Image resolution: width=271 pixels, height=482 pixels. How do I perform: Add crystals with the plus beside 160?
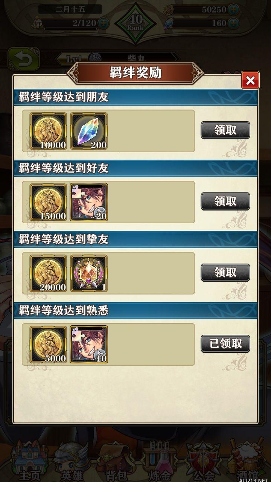[x=234, y=23]
